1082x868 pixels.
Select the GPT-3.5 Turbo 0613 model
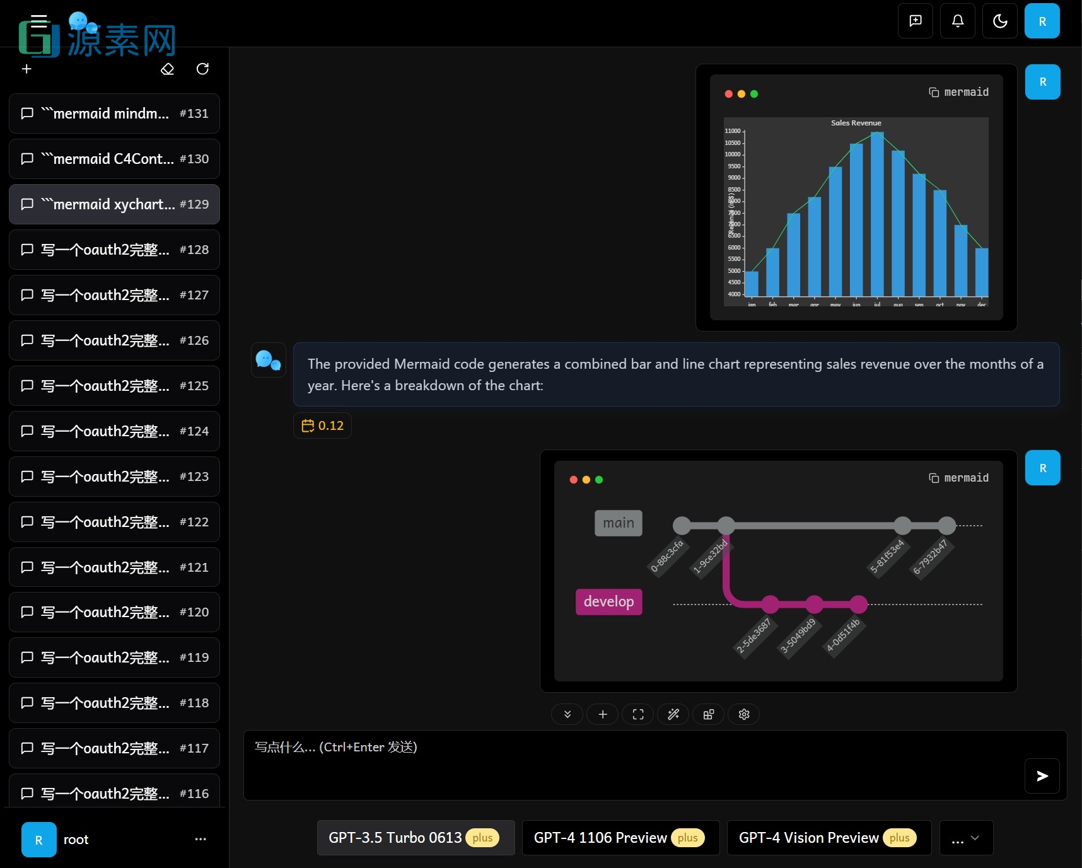pyautogui.click(x=415, y=838)
